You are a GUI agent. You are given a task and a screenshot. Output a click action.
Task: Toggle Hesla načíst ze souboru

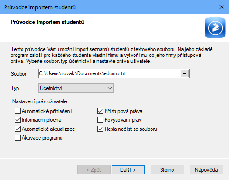pos(100,129)
